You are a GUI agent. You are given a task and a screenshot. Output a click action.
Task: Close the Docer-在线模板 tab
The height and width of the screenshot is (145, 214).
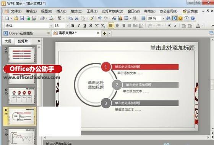(x=48, y=33)
